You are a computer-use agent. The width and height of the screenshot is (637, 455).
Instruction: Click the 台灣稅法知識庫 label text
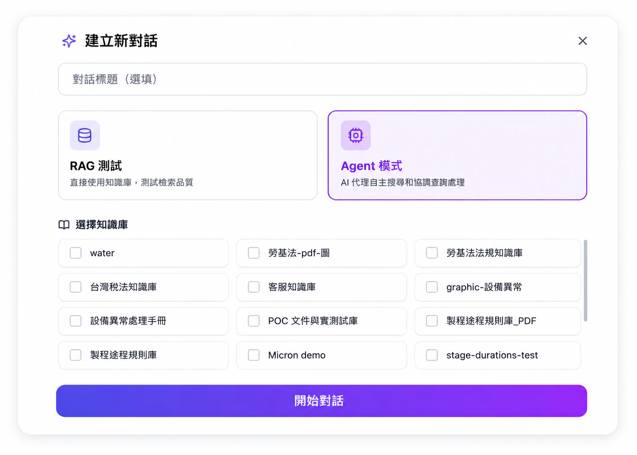(123, 287)
